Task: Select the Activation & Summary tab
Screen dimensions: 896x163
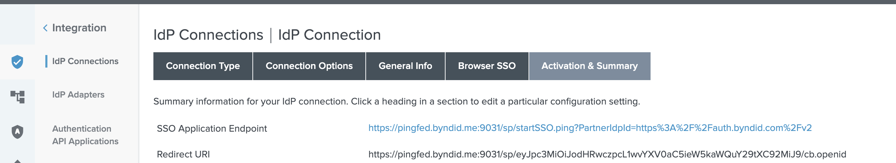Action: (589, 66)
